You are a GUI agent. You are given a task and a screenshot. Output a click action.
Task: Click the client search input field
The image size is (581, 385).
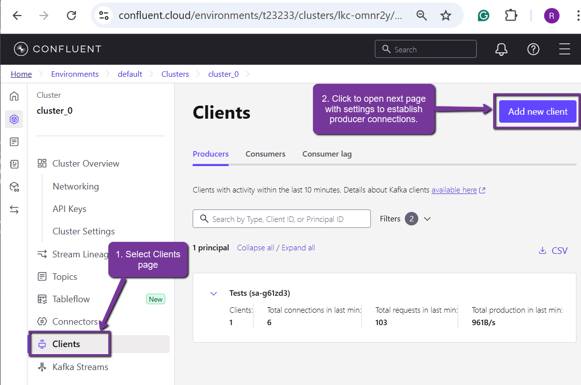[x=282, y=219]
